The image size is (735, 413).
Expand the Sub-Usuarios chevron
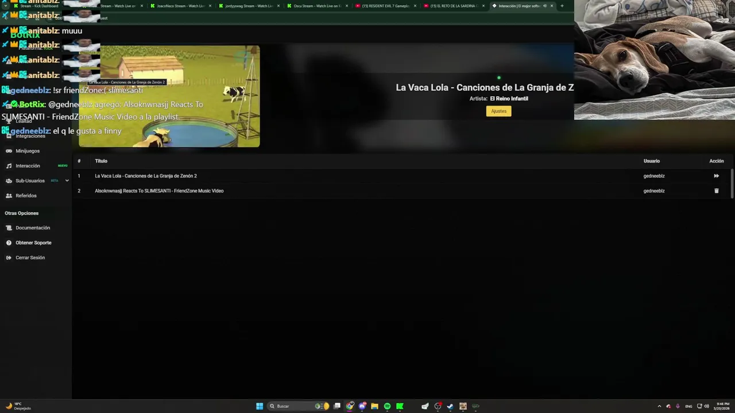coord(67,181)
